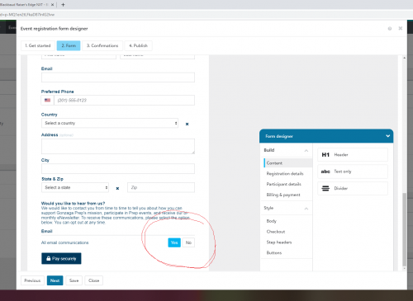Add an abc Text only content block

point(353,172)
